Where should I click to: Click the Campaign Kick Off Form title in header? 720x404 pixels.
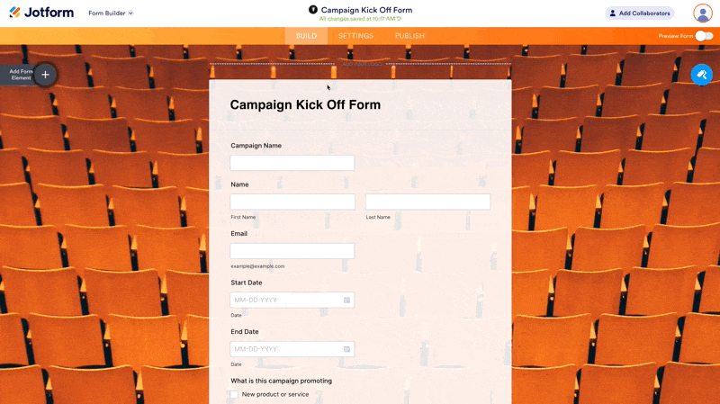pos(366,10)
